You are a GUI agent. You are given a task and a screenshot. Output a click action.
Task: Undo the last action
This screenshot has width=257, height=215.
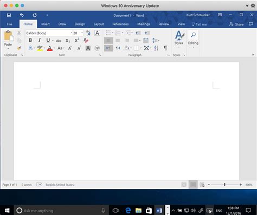(x=22, y=15)
